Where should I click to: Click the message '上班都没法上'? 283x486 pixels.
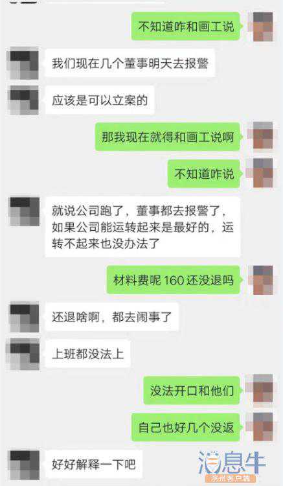[x=87, y=353]
